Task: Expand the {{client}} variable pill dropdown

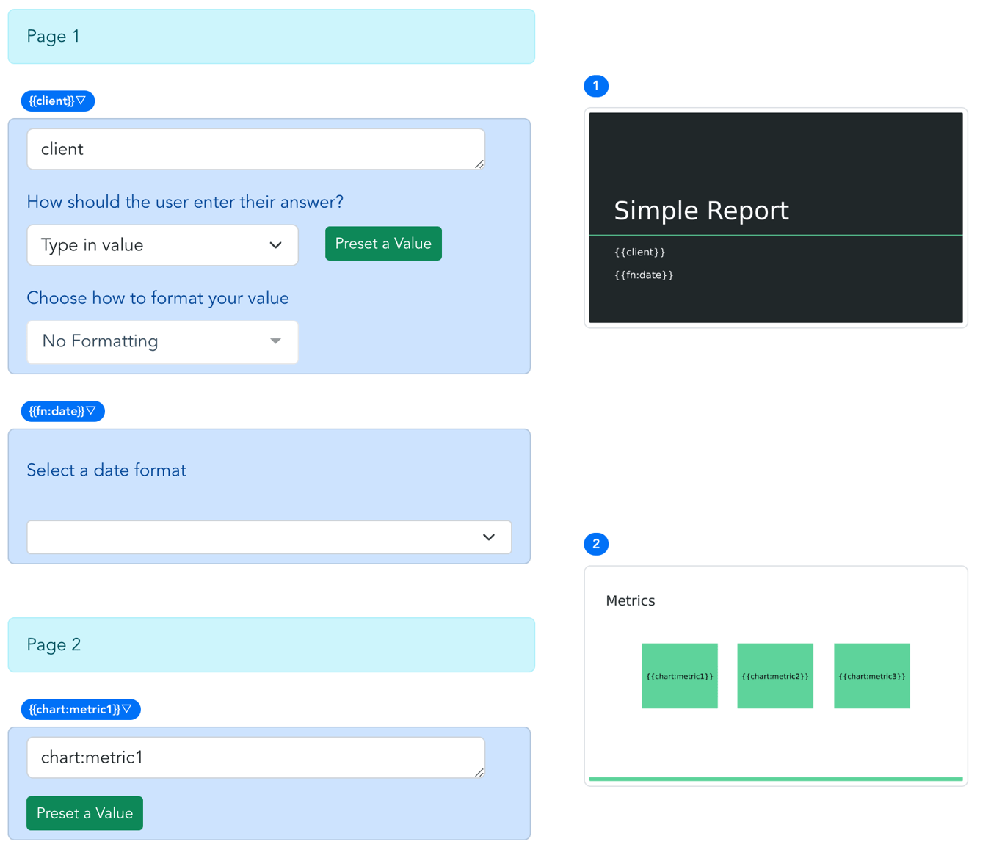Action: pos(57,101)
